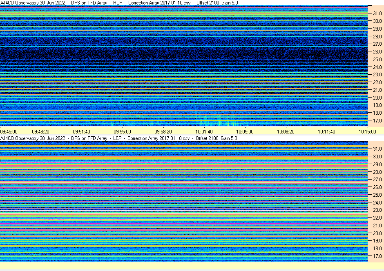Screen dimensions: 384x271
Task: Click the 09:55:00 time axis label
Action: [122, 132]
